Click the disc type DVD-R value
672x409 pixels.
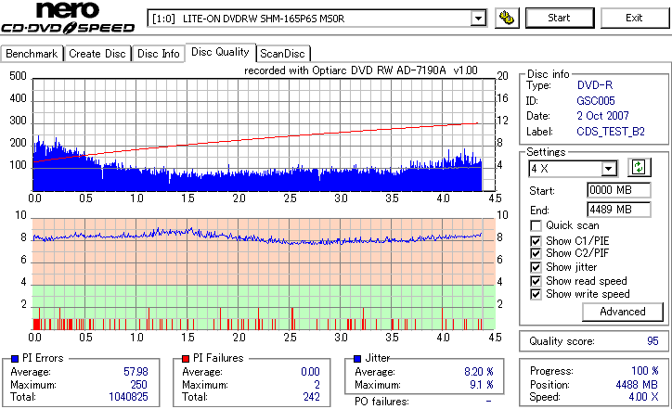[595, 85]
